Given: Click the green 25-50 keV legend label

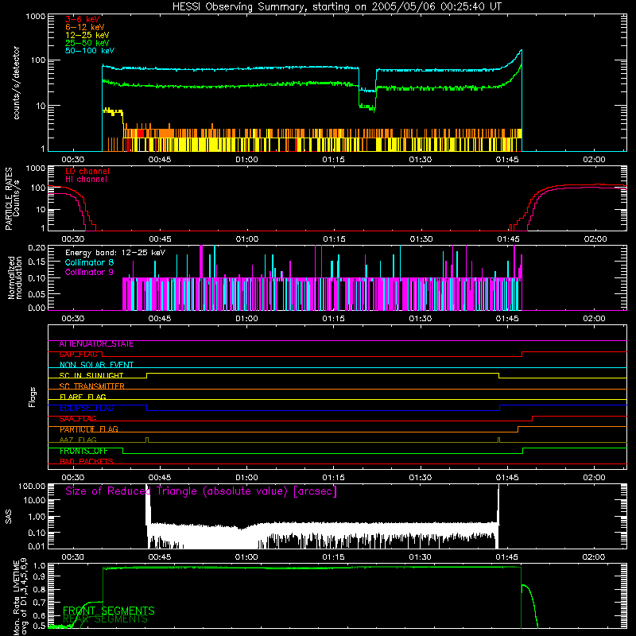Looking at the screenshot, I should pos(87,43).
